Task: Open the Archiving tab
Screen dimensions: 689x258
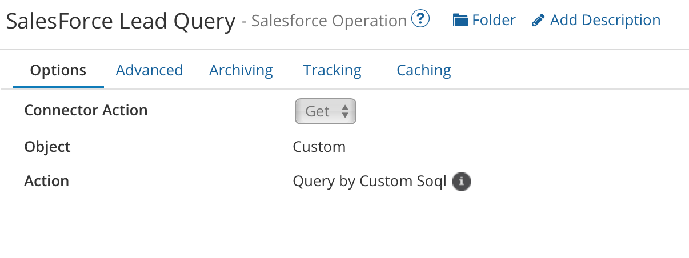Action: [x=241, y=71]
